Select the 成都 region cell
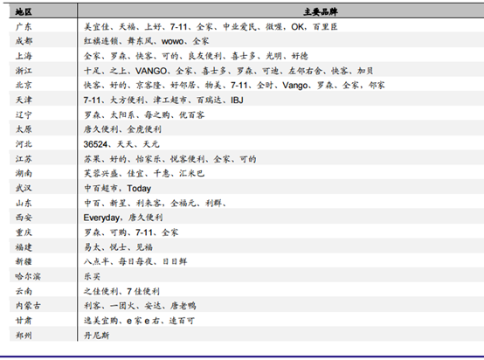This screenshot has height=360, width=484. 24,41
